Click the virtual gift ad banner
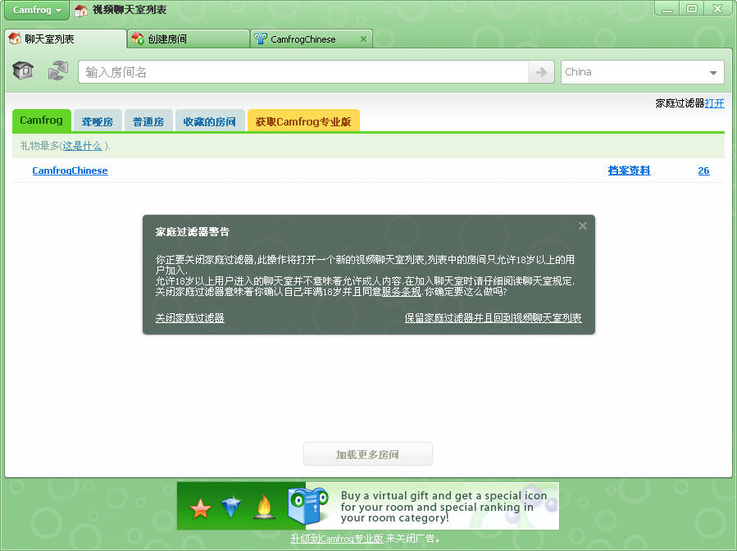Viewport: 737px width, 551px height. [368, 506]
